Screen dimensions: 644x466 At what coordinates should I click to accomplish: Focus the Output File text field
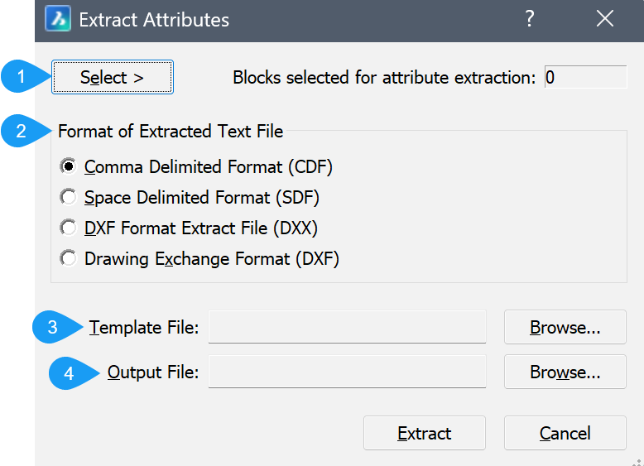tap(347, 372)
